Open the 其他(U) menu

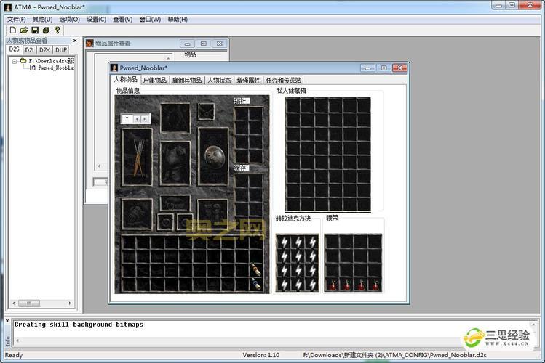click(42, 20)
